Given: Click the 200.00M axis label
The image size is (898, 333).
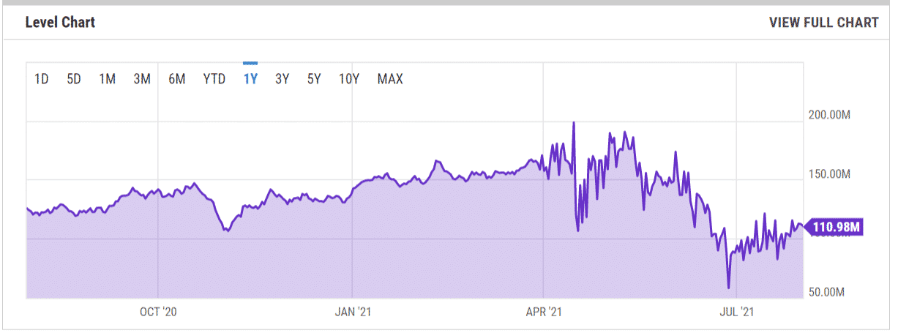Looking at the screenshot, I should (x=829, y=116).
